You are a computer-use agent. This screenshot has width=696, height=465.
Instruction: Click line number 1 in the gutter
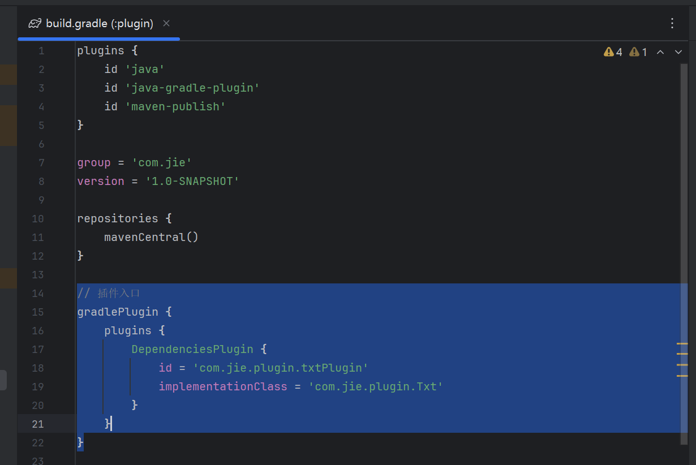tap(41, 50)
